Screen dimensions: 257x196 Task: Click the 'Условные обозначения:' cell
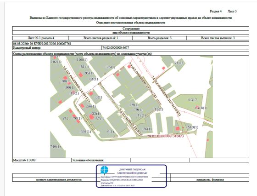101,160
